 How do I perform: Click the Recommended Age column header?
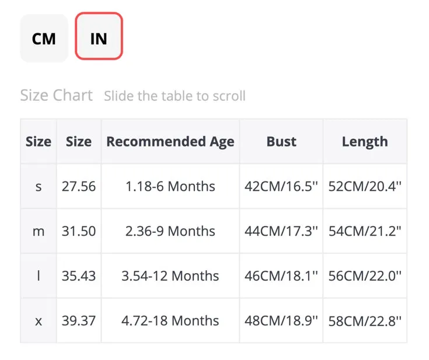click(x=170, y=141)
